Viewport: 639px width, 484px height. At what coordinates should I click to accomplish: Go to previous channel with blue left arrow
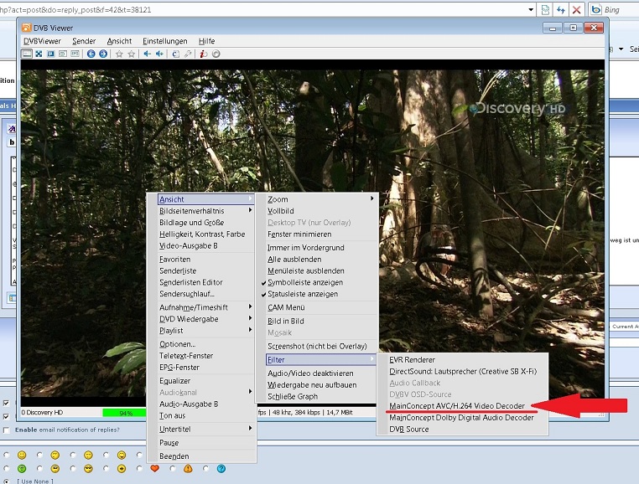pyautogui.click(x=91, y=54)
